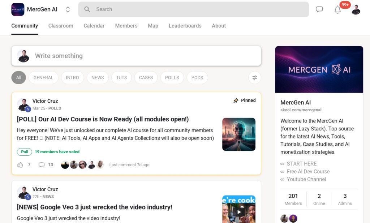Viewport: 370px width, 223px height.
Task: Open the Youtube Channel link
Action: [306, 179]
